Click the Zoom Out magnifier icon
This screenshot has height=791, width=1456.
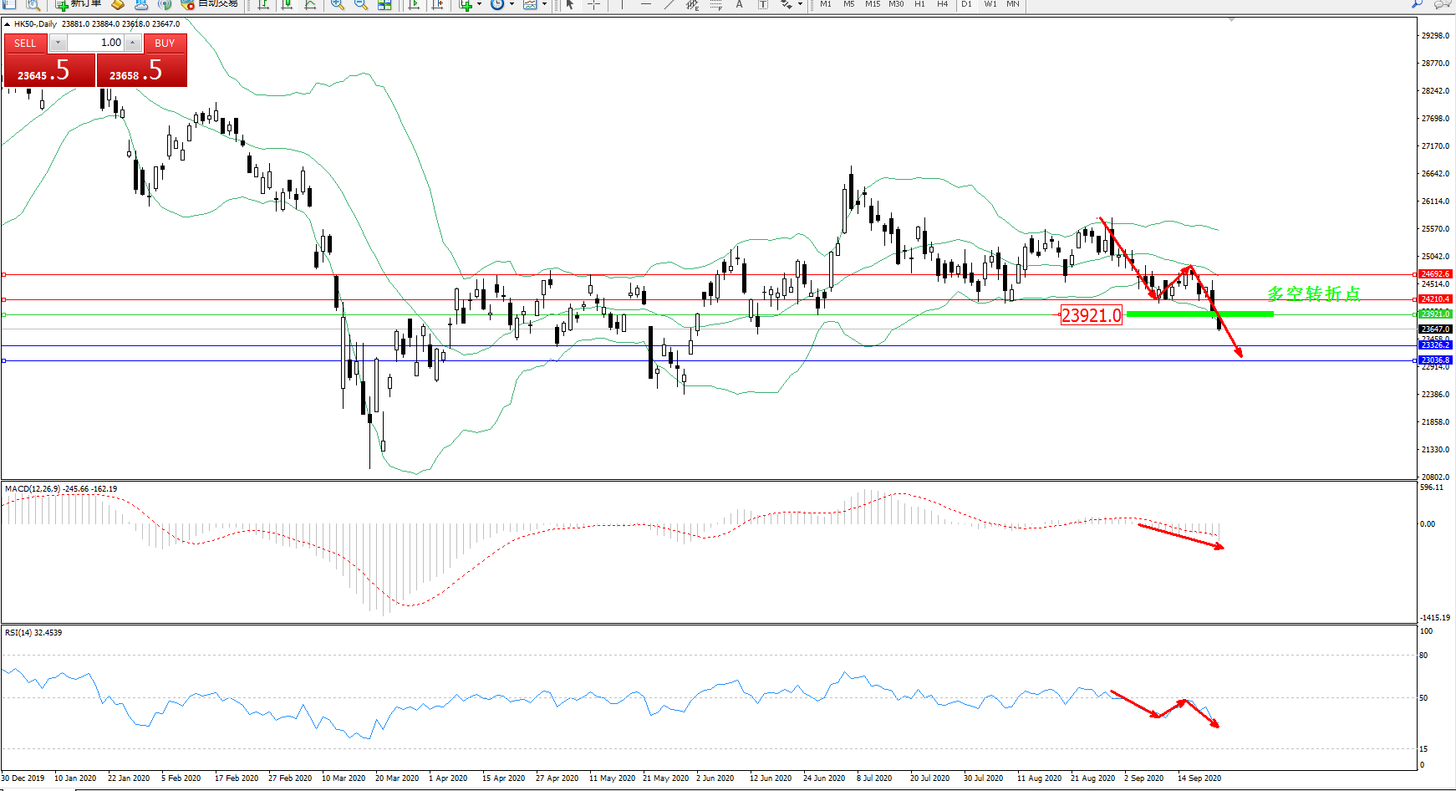[361, 4]
